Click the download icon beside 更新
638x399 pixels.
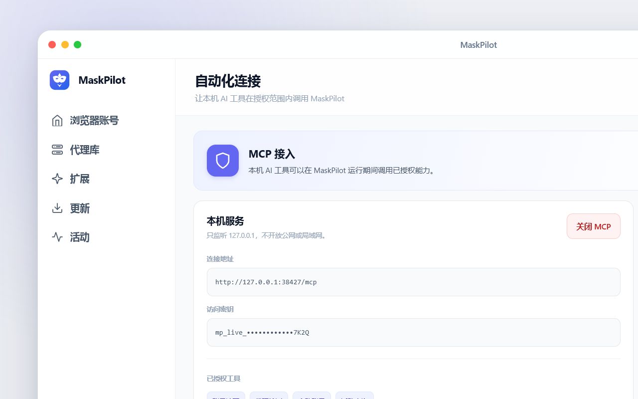(57, 208)
